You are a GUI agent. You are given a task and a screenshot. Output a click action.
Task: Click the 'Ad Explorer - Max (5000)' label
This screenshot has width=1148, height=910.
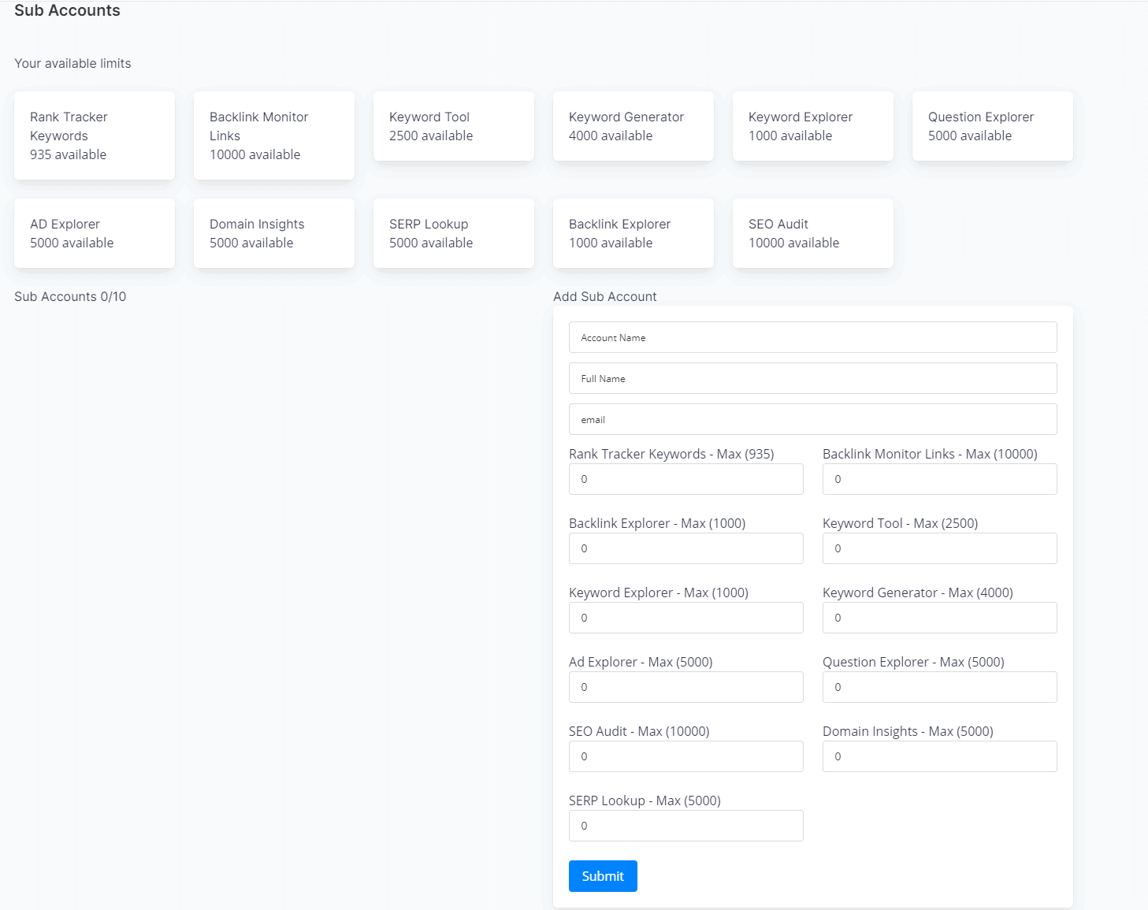click(x=641, y=662)
